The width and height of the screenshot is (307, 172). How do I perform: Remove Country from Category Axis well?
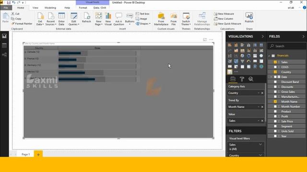[x=262, y=93]
